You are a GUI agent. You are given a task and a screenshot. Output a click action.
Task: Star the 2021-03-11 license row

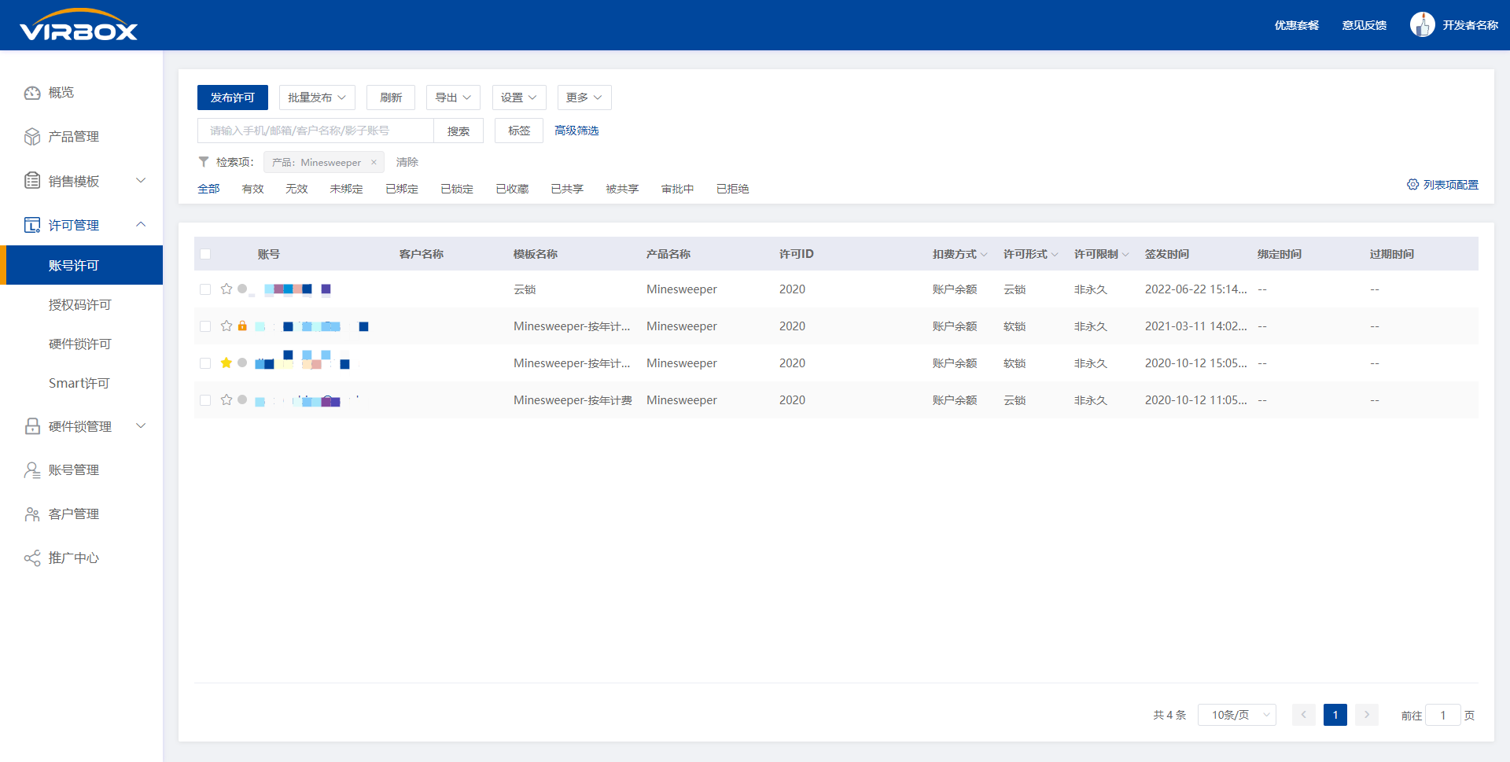[226, 326]
